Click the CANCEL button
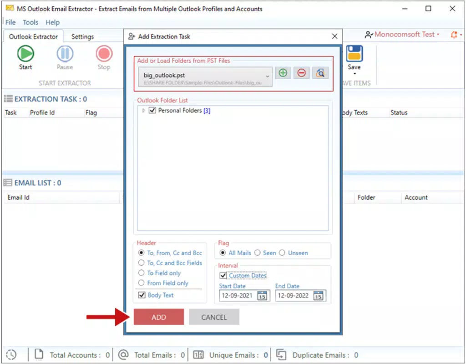The height and width of the screenshot is (364, 466). 214,317
